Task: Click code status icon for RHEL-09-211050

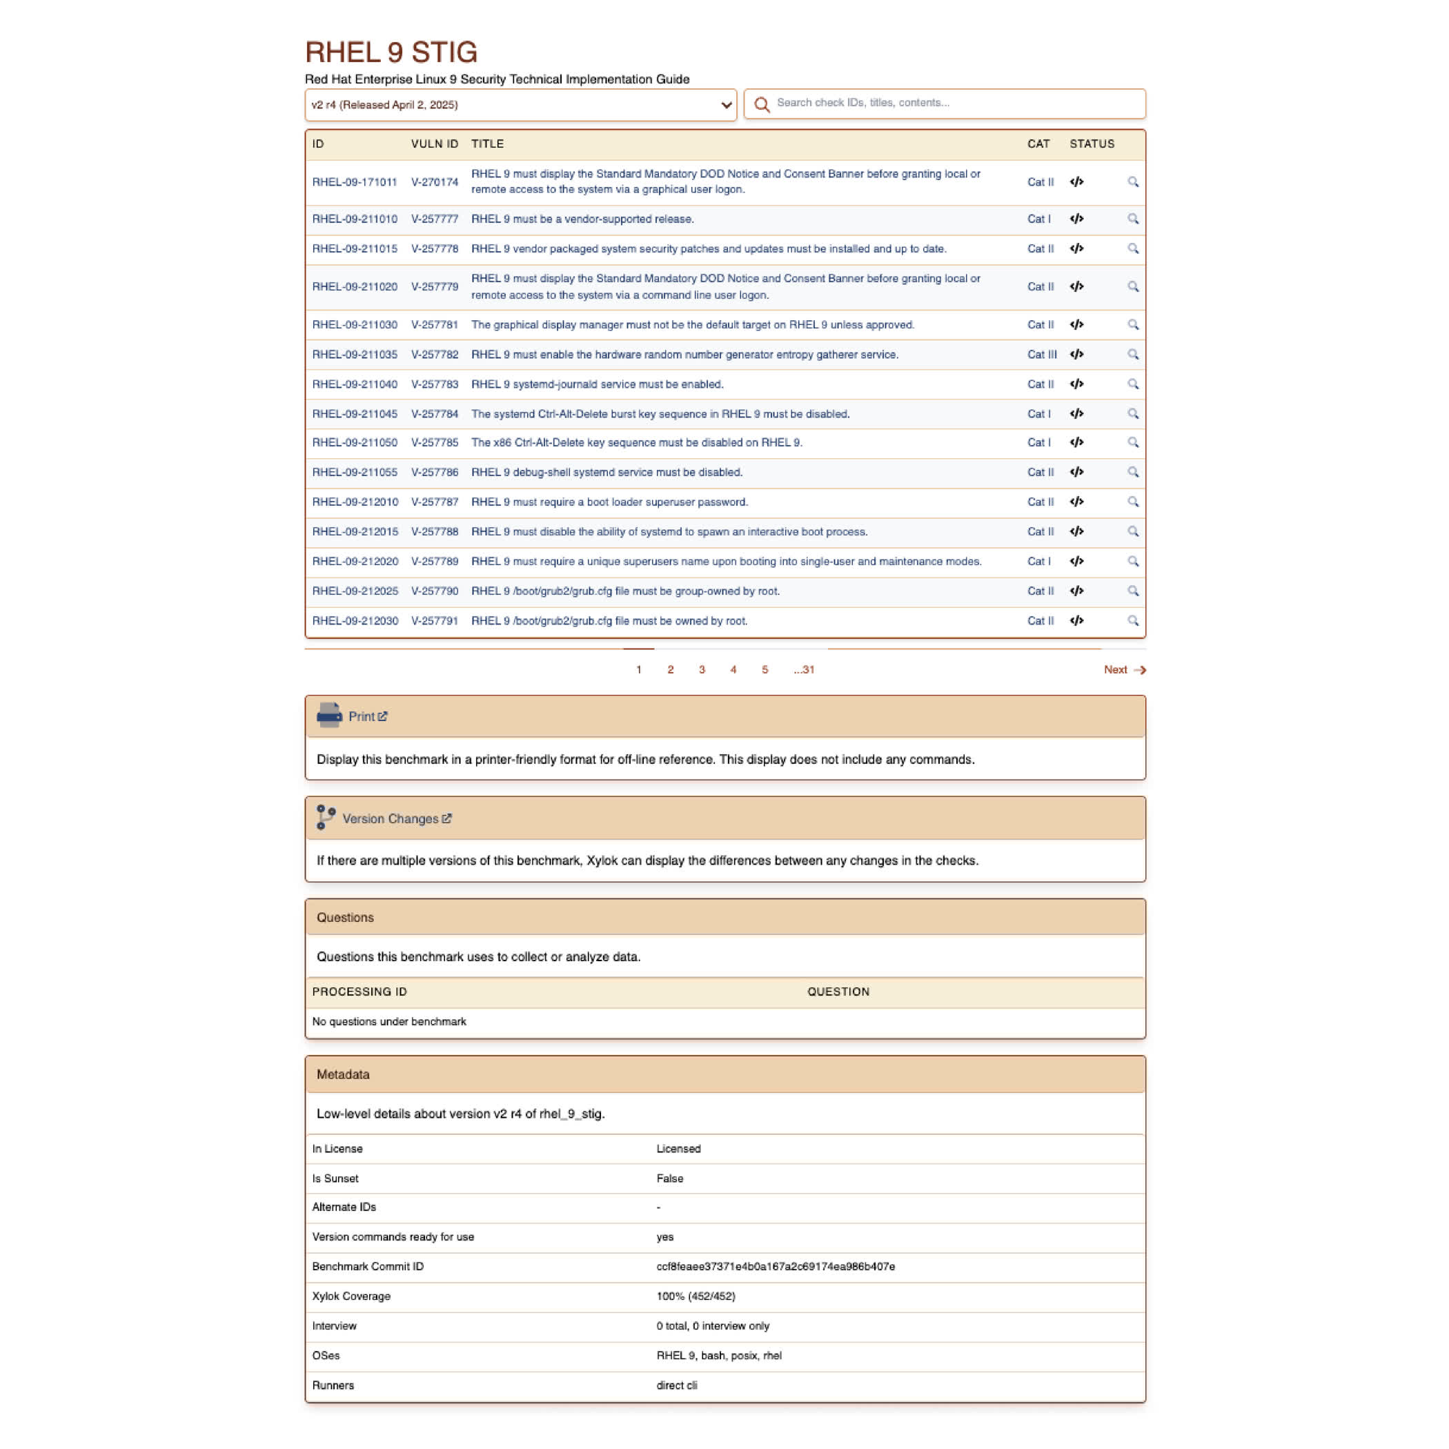Action: pyautogui.click(x=1076, y=442)
